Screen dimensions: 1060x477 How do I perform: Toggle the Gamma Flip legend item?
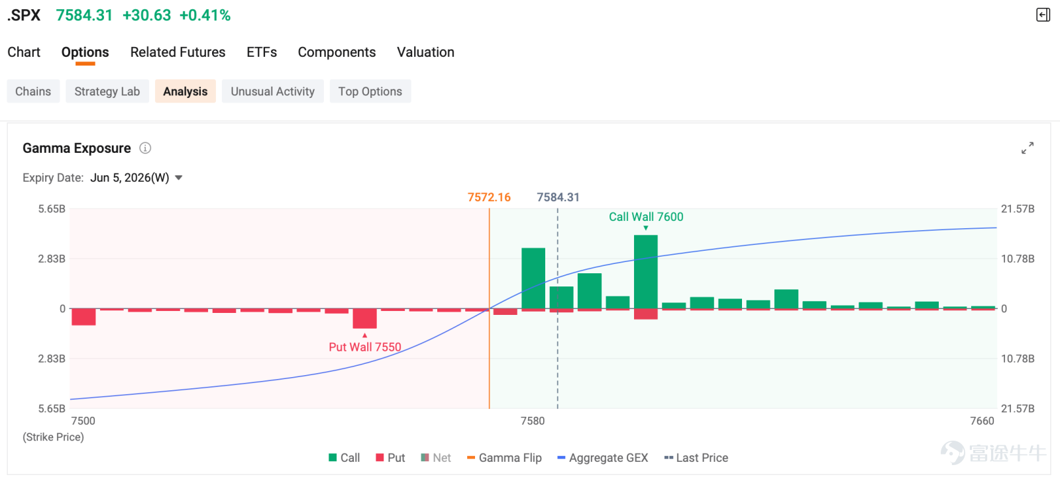[504, 458]
